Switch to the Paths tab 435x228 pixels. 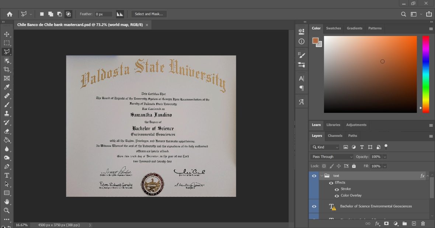[x=352, y=136]
